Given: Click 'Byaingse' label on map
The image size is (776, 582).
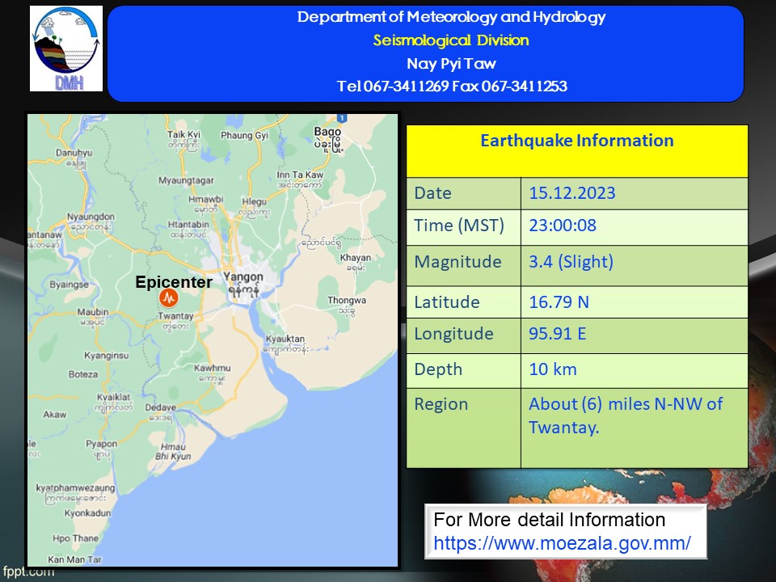Looking at the screenshot, I should (70, 285).
